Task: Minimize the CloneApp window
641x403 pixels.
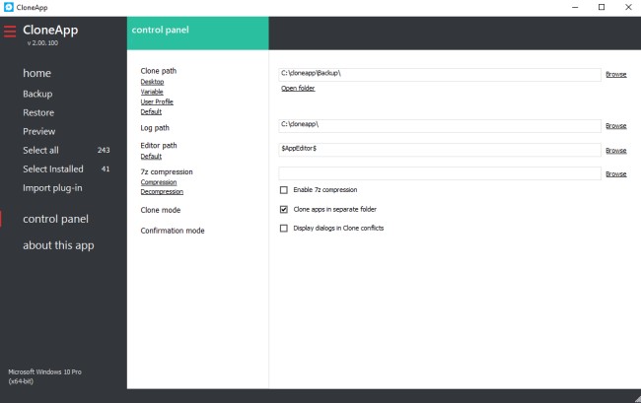Action: (575, 7)
